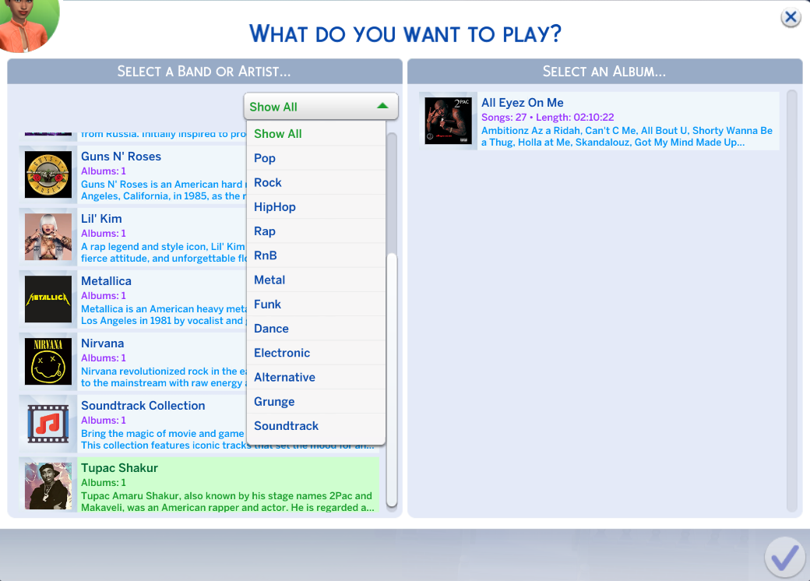Viewport: 810px width, 581px height.
Task: Collapse the genre filter dropdown arrow
Action: [x=382, y=106]
